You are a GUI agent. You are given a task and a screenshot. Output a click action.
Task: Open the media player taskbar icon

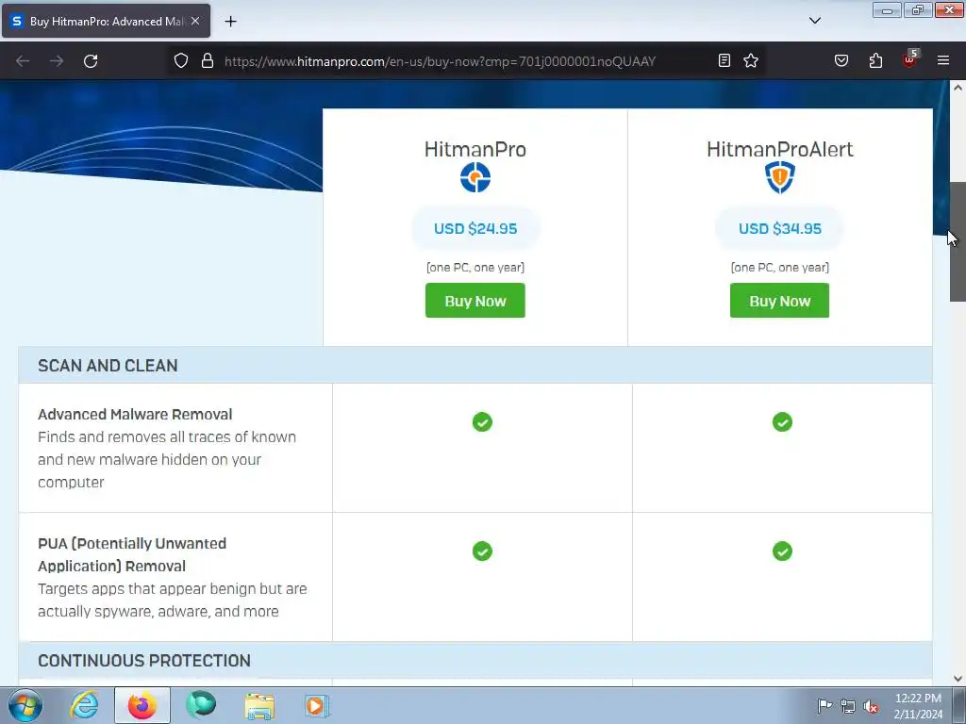tap(317, 705)
